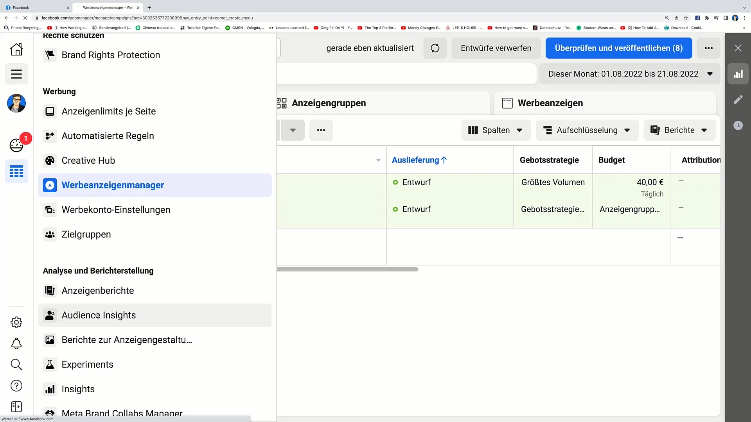
Task: Open Brand Rights Protection
Action: coord(155,55)
